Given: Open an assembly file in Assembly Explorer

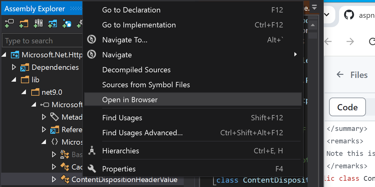Looking at the screenshot, I should click(9, 23).
